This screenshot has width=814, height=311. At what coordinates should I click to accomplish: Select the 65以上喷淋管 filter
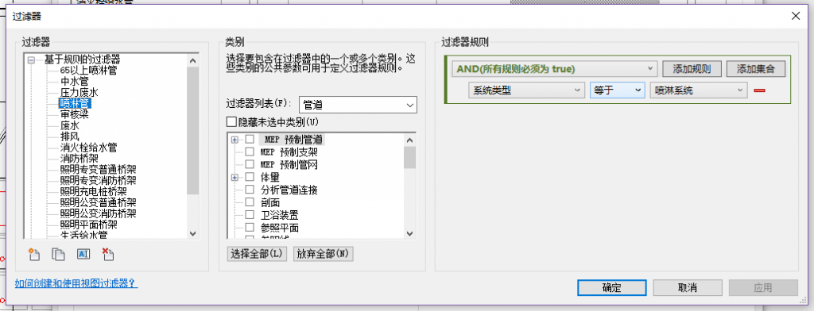[x=89, y=70]
